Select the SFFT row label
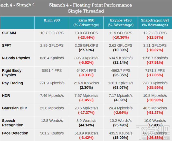 pos(7,46)
